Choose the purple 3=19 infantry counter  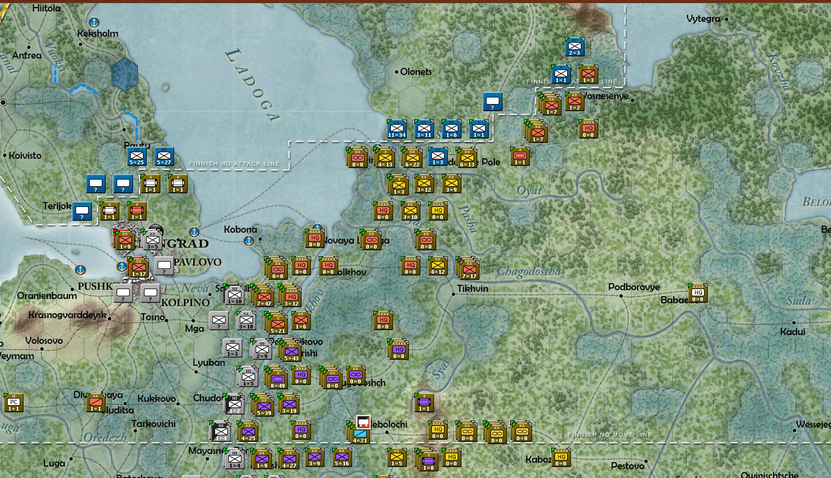tap(289, 404)
